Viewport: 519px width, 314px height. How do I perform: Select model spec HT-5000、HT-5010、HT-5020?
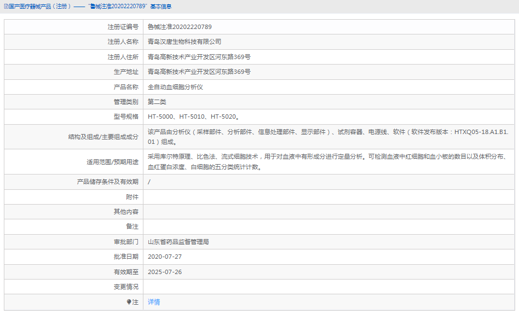(194, 117)
